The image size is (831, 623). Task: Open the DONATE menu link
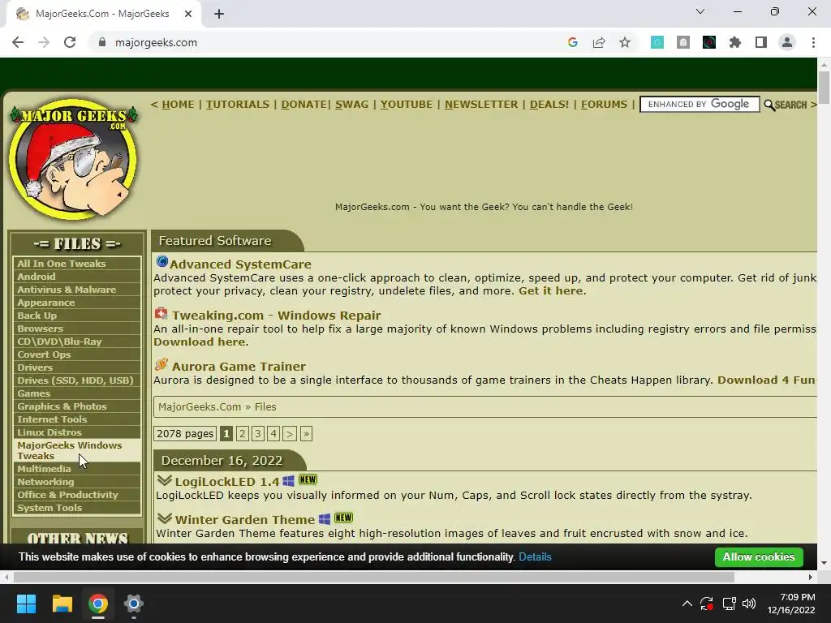pos(304,105)
